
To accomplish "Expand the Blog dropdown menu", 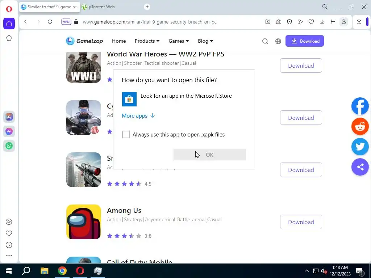I will coord(205,41).
